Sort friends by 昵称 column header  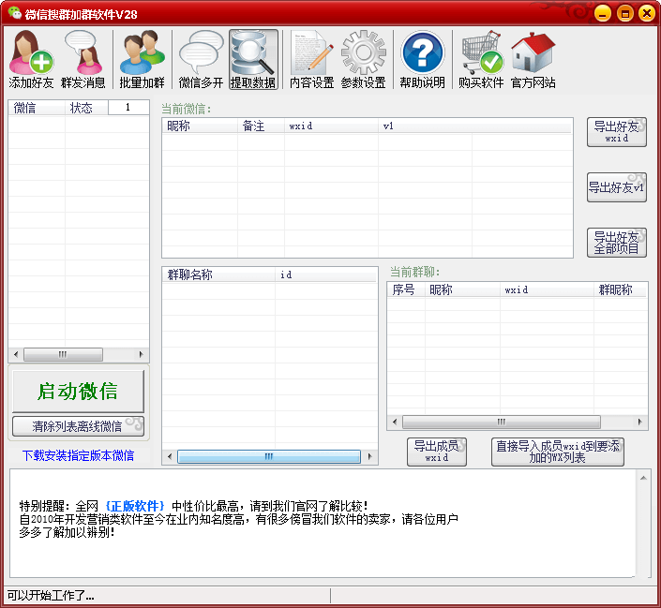pos(200,126)
